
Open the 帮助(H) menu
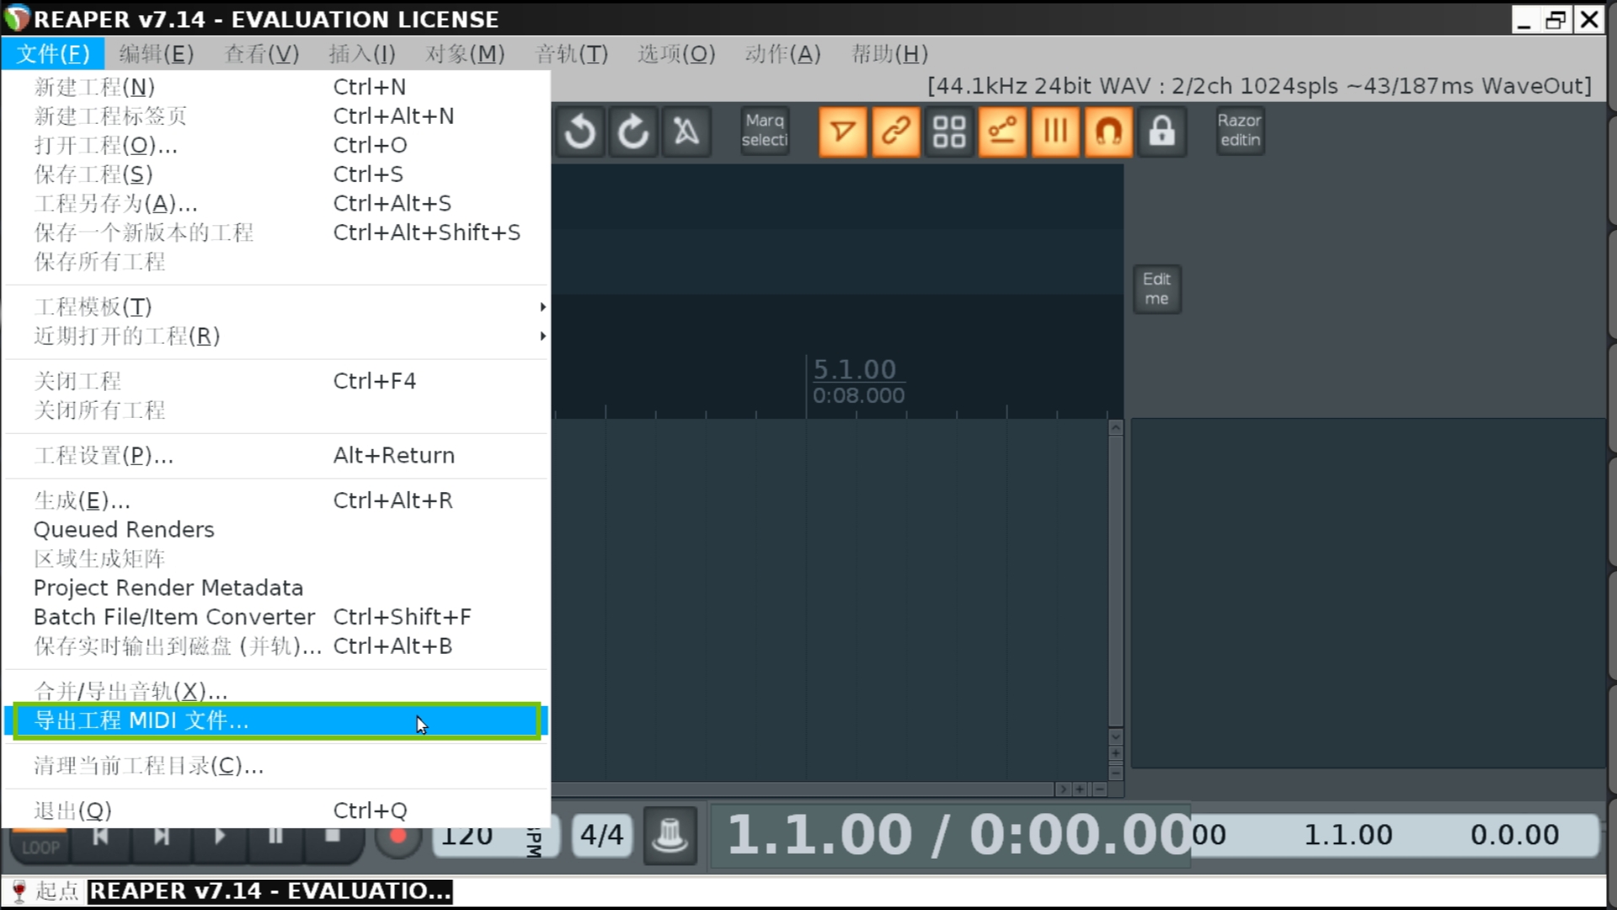click(x=889, y=54)
